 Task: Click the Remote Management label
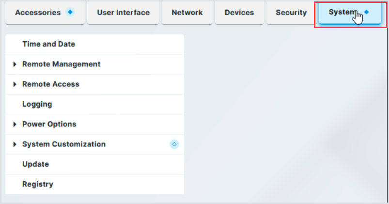[61, 64]
